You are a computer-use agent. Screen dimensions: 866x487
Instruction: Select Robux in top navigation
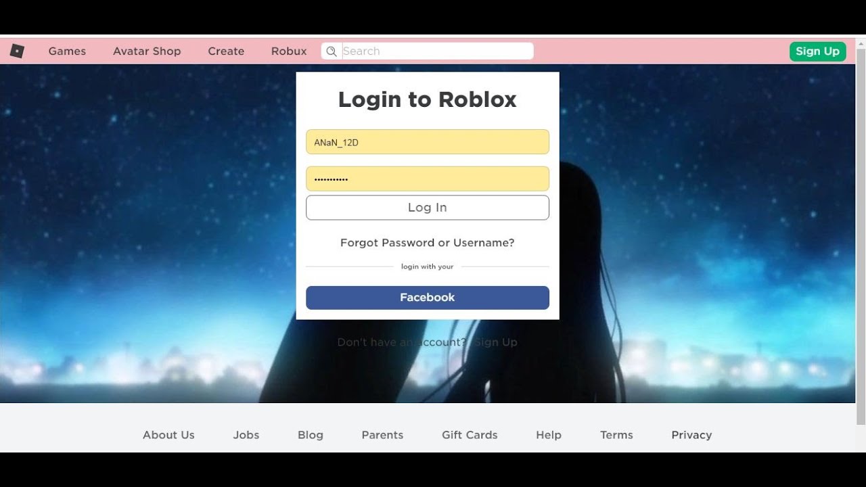click(x=289, y=51)
